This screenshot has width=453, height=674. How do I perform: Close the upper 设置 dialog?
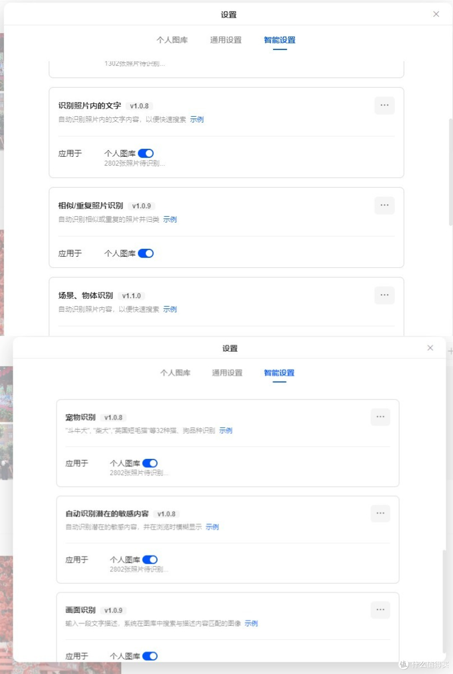(436, 14)
